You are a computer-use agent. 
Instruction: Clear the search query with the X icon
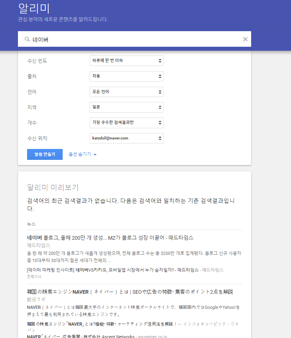[245, 39]
